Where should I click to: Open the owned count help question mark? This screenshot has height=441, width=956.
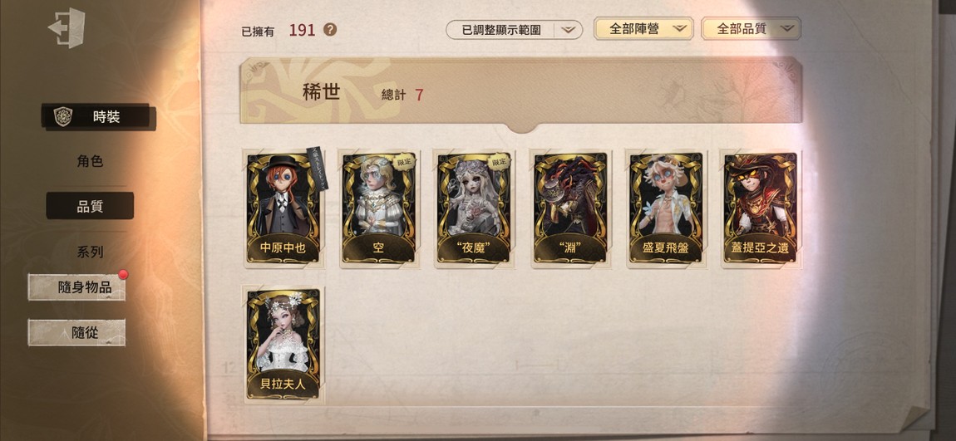click(x=330, y=29)
